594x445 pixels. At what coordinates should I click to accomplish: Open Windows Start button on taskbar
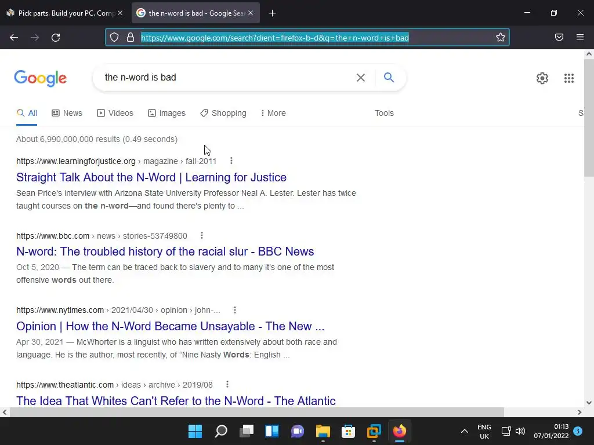[x=195, y=431]
